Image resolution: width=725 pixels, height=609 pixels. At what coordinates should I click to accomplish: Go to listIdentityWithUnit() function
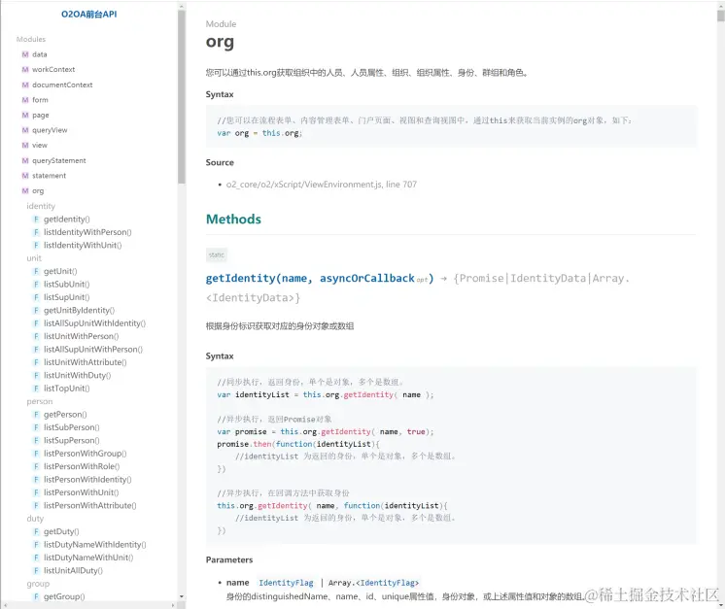tap(83, 246)
